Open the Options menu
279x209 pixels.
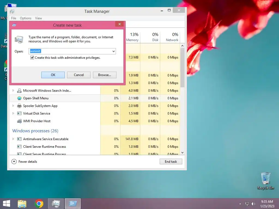tap(26, 18)
